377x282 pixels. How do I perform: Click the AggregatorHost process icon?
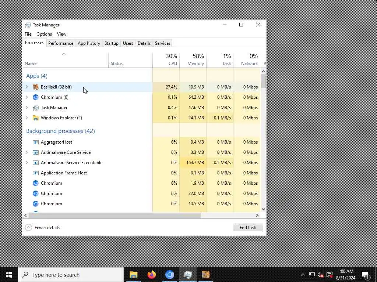pos(36,142)
